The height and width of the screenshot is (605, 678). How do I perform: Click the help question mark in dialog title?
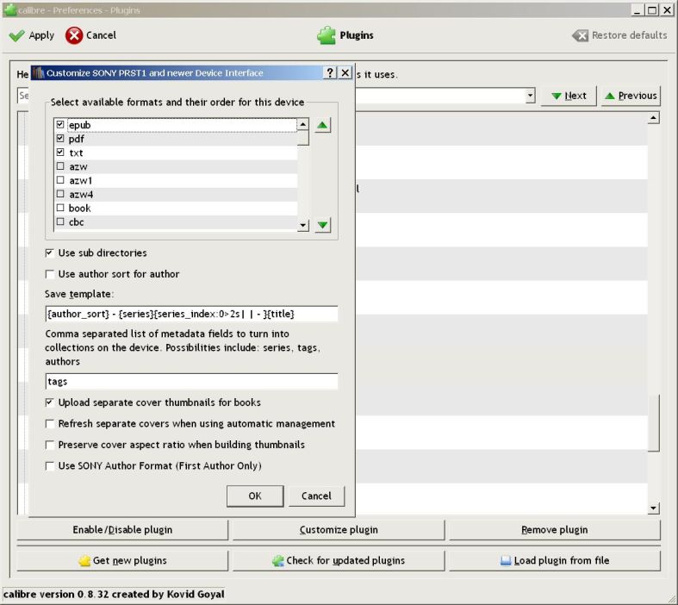[330, 72]
